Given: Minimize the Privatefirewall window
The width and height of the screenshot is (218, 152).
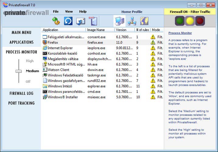Looking at the screenshot, I should tap(192, 5).
